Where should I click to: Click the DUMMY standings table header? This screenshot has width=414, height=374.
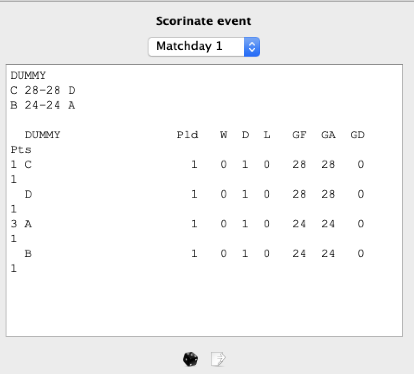tap(43, 135)
